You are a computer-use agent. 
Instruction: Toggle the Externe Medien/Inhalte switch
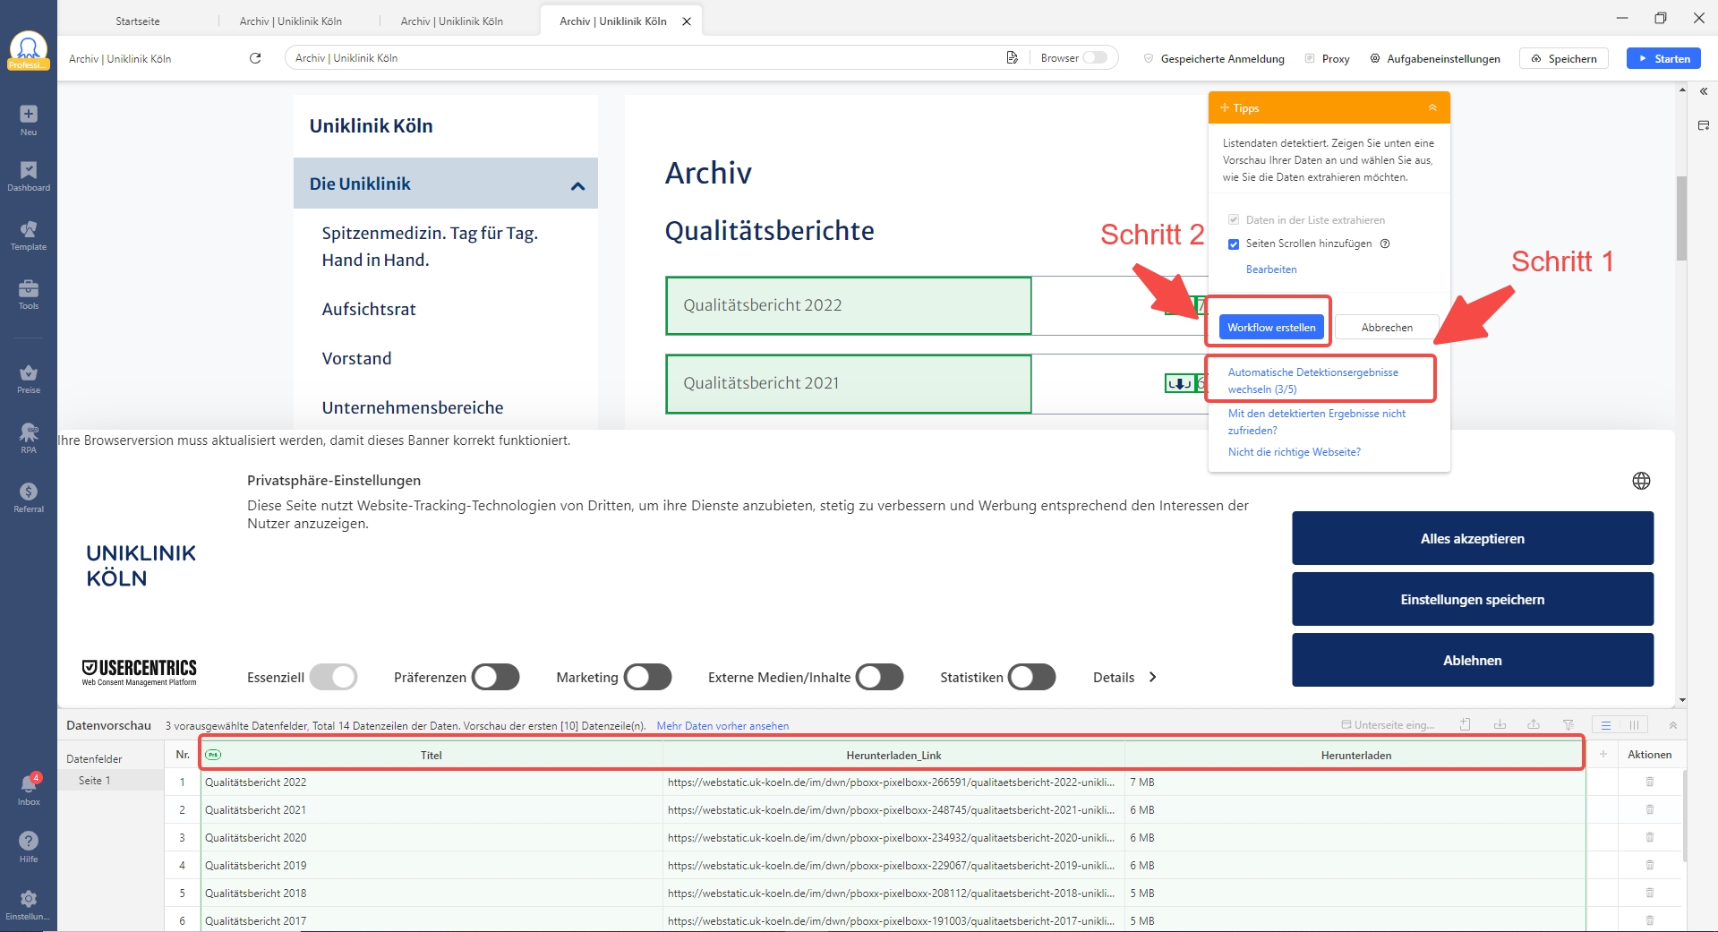coord(880,677)
